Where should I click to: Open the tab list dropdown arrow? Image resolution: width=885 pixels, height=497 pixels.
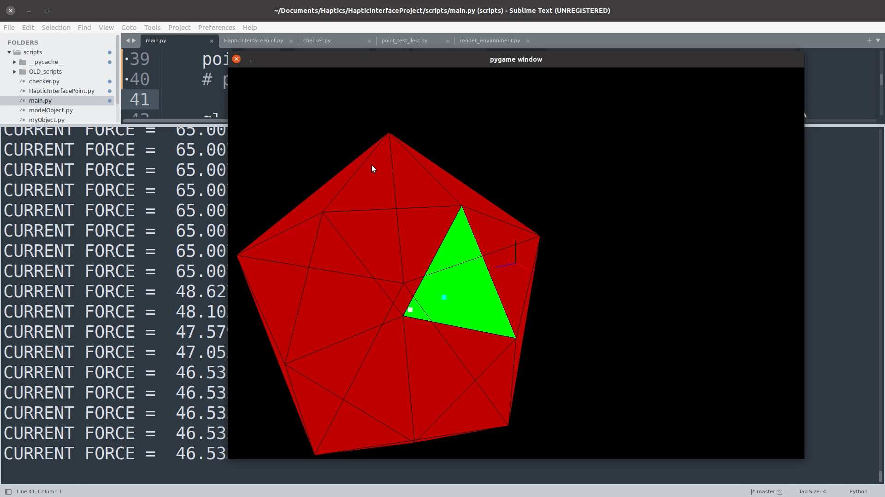[x=878, y=40]
